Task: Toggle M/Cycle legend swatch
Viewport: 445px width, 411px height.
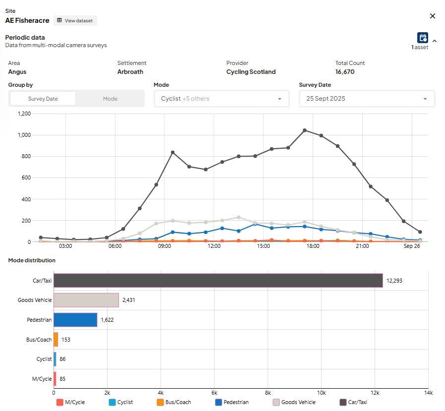Action: pos(59,402)
